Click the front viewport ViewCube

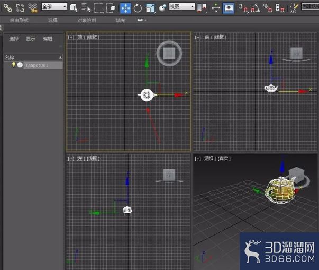click(296, 54)
